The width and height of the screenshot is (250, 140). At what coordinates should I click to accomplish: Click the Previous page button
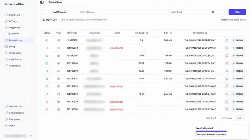(226, 118)
